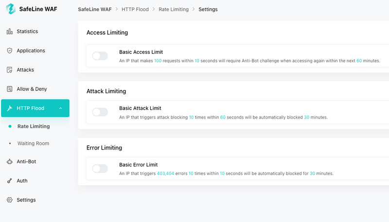Collapse the HTTP Flood menu chevron

[x=60, y=108]
